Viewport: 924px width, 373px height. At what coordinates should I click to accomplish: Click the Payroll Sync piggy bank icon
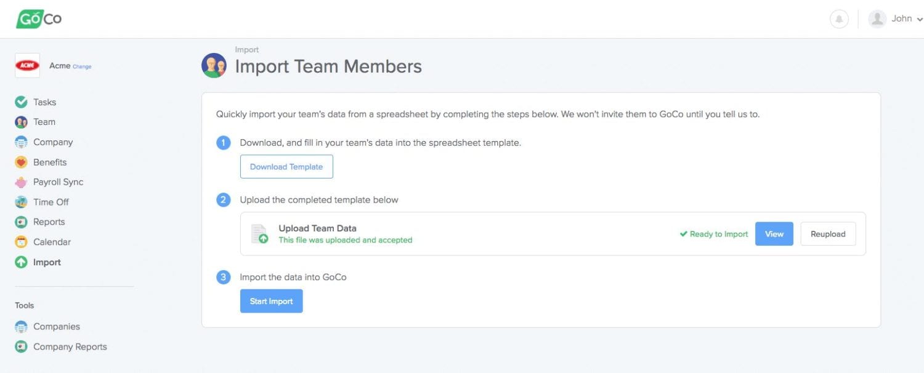click(x=21, y=182)
